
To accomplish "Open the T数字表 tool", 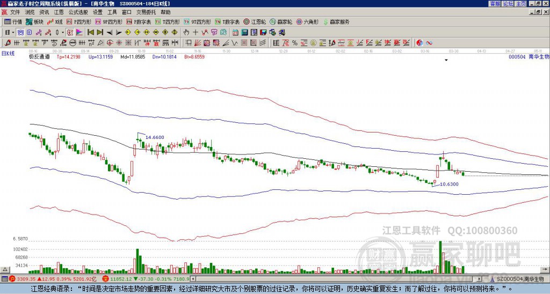I will click(227, 21).
